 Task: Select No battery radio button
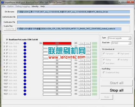[119, 60]
